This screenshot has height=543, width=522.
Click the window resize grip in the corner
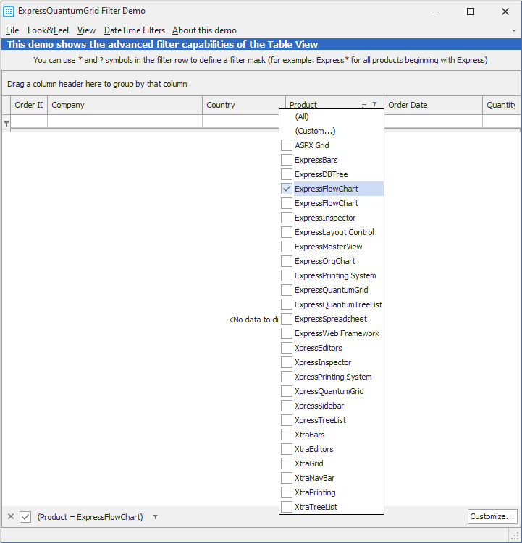pos(515,535)
